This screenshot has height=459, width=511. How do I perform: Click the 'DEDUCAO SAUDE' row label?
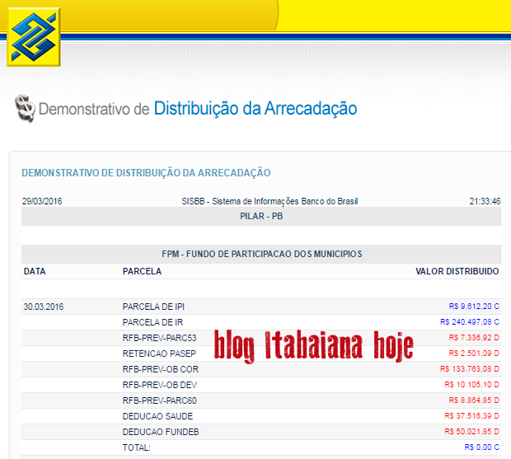click(157, 416)
